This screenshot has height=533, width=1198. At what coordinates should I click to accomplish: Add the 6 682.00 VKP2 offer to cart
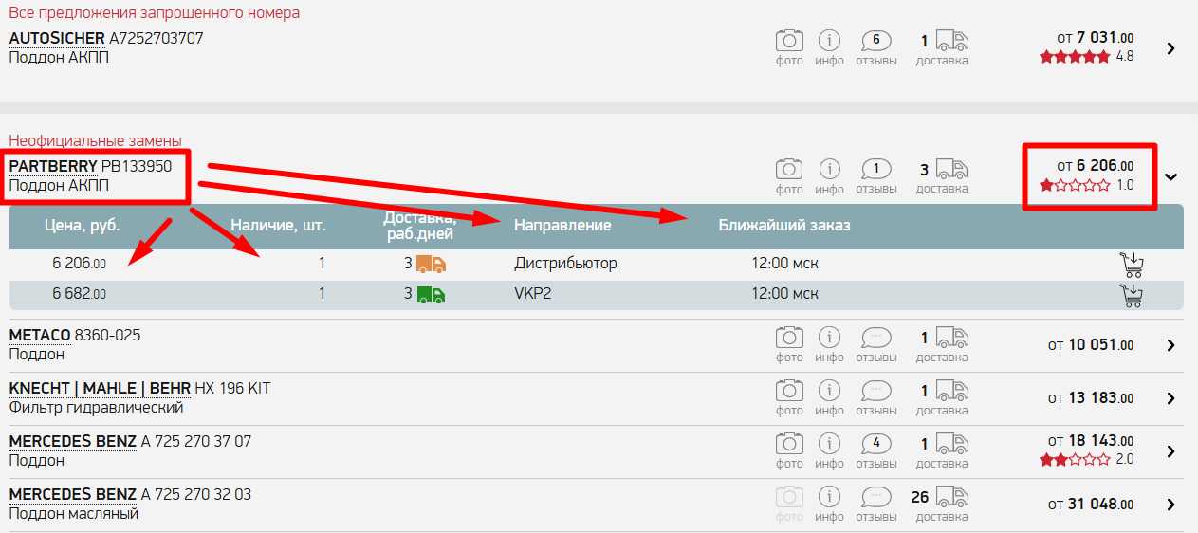(1132, 295)
